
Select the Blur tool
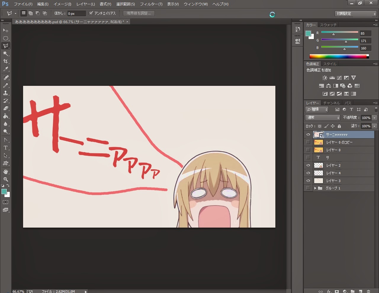[x=6, y=124]
